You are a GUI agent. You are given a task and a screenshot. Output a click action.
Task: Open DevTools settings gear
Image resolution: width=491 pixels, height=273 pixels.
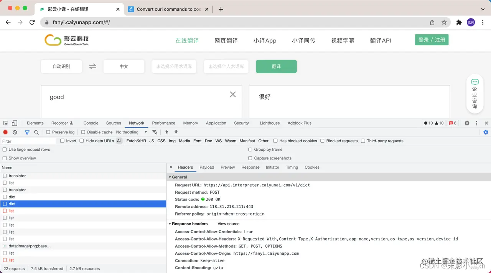click(x=467, y=123)
